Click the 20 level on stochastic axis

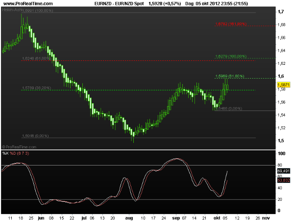(280, 199)
